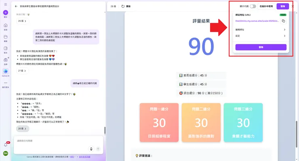The height and width of the screenshot is (161, 299).
Task: Click the long purple user message bubble
Action: tap(66, 37)
